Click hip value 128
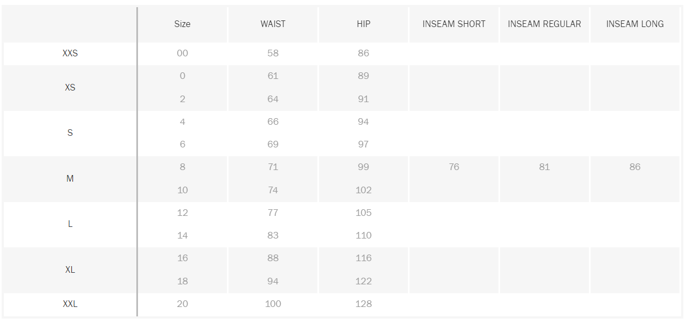This screenshot has height=323, width=685. (x=363, y=304)
